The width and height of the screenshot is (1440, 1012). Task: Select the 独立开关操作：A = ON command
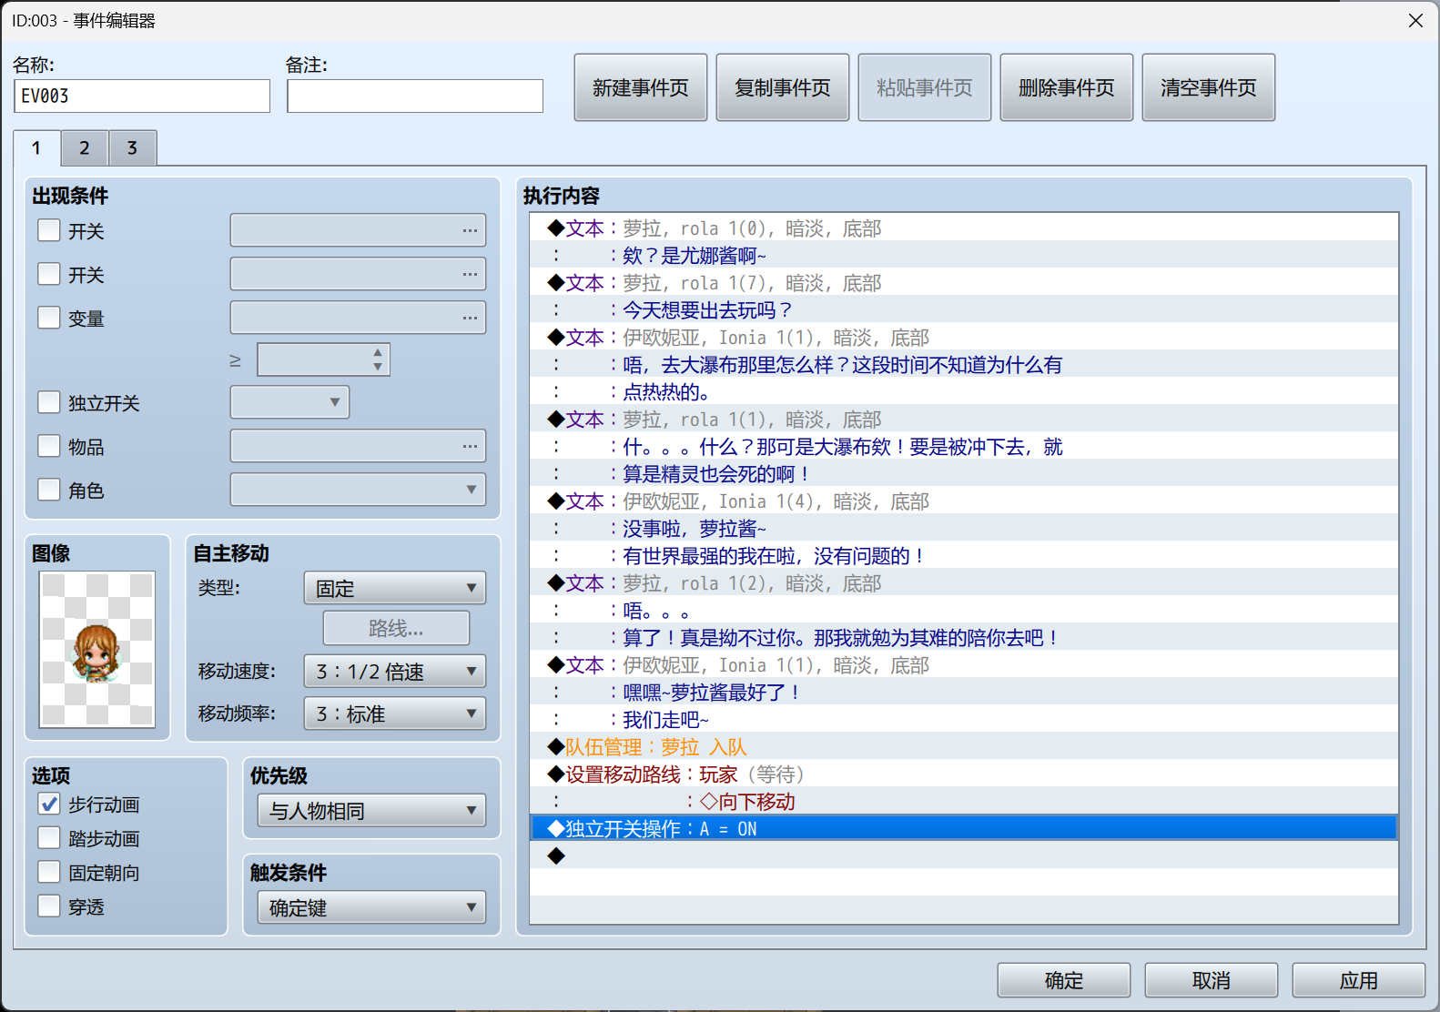pos(964,828)
